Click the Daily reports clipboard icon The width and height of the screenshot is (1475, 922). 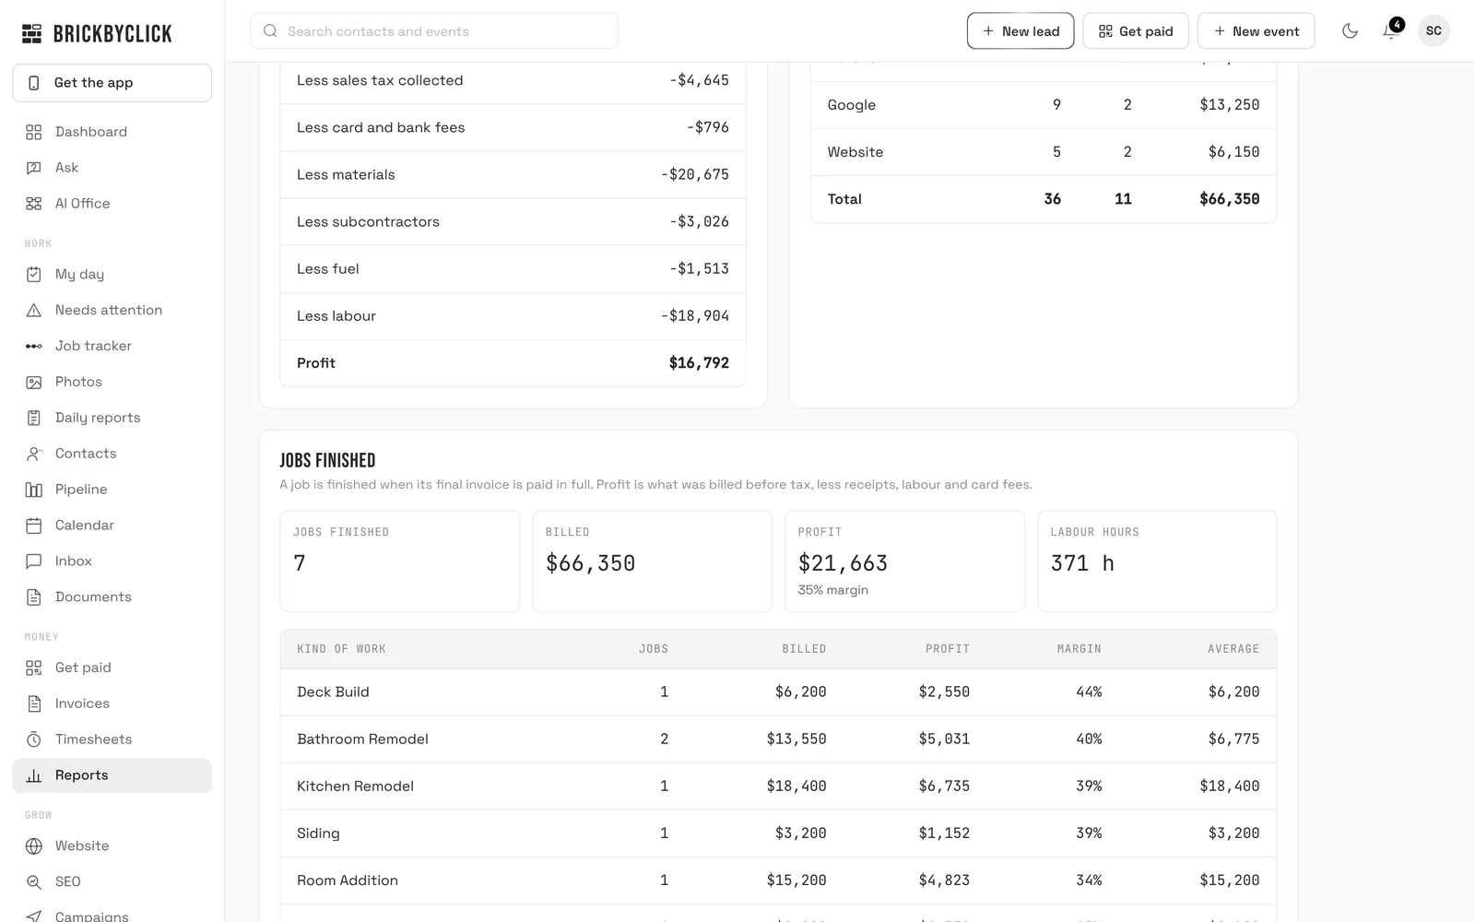(34, 418)
